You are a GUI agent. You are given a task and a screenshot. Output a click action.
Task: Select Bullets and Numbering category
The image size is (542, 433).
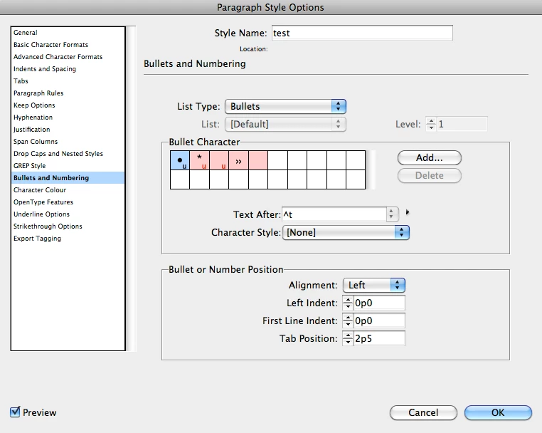point(68,178)
